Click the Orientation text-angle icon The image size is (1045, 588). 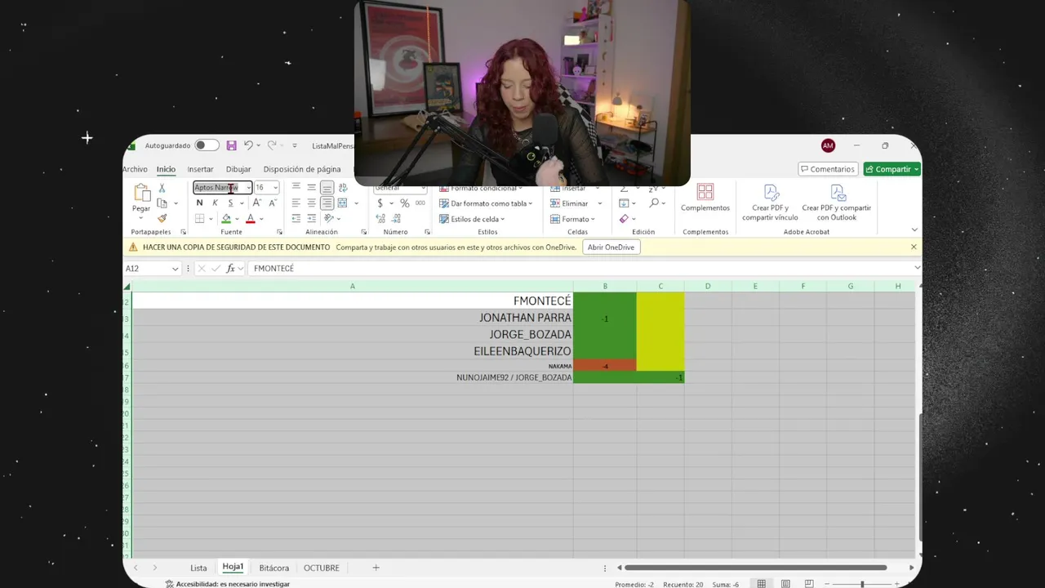point(328,218)
